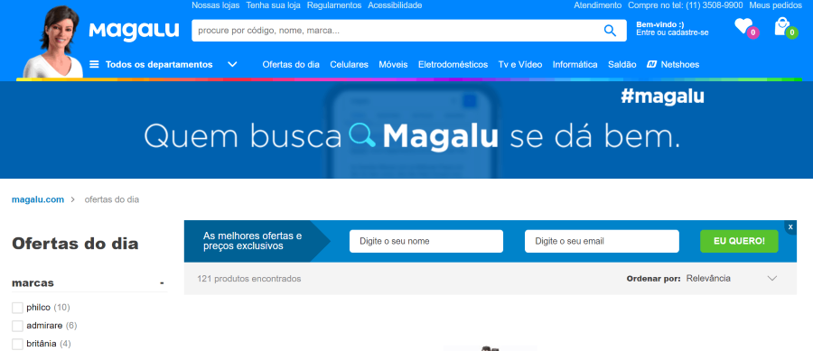
Task: Close the newsletter banner with x
Action: point(790,226)
